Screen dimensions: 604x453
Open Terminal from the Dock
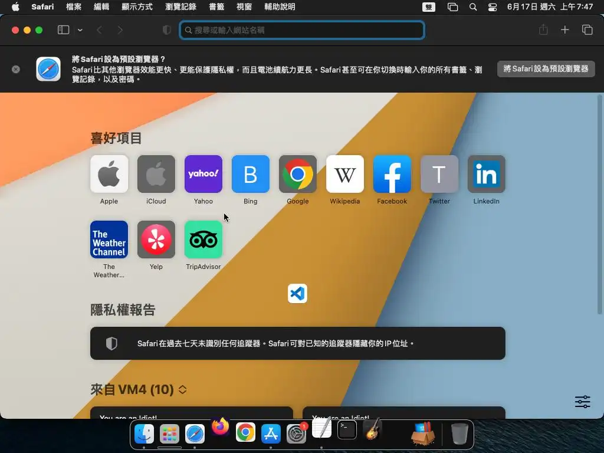pos(347,430)
